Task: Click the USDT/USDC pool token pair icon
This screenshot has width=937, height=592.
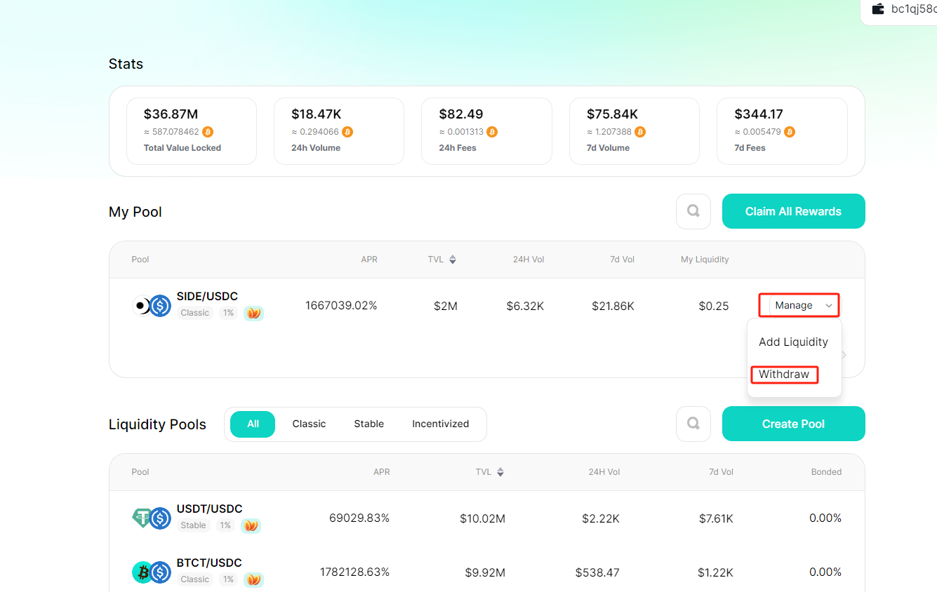Action: click(x=152, y=518)
